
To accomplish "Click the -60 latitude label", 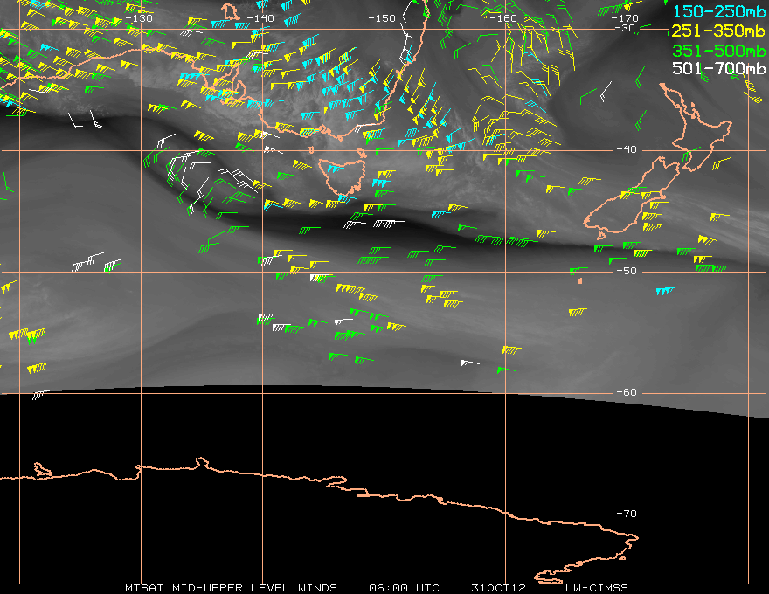I will (x=627, y=392).
